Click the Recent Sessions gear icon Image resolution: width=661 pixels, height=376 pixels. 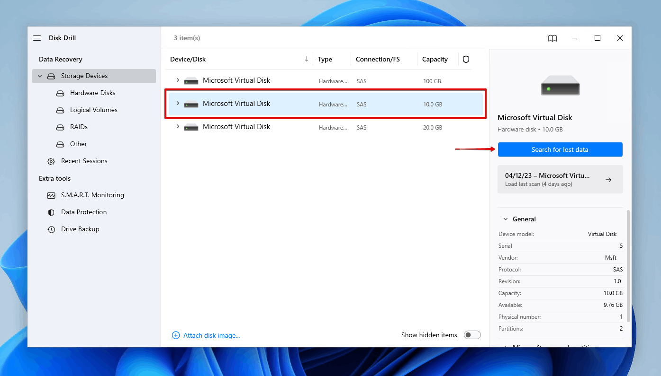pos(51,161)
